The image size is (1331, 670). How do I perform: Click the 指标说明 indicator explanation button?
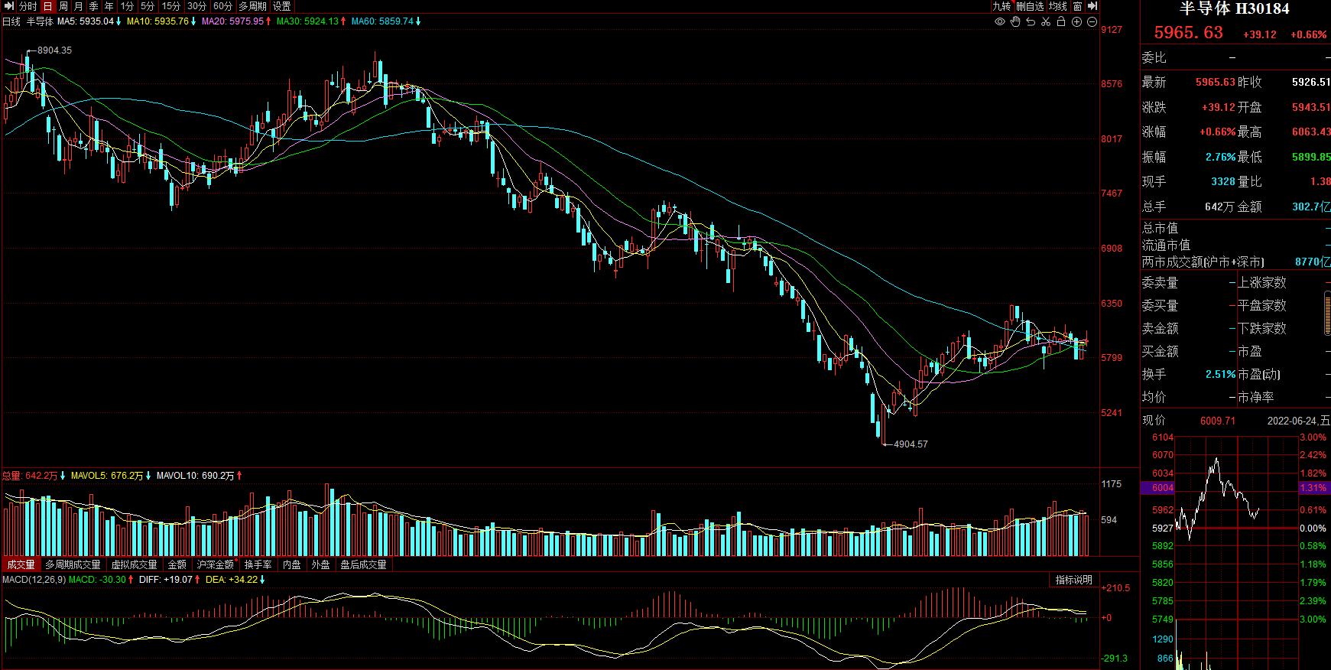1074,580
